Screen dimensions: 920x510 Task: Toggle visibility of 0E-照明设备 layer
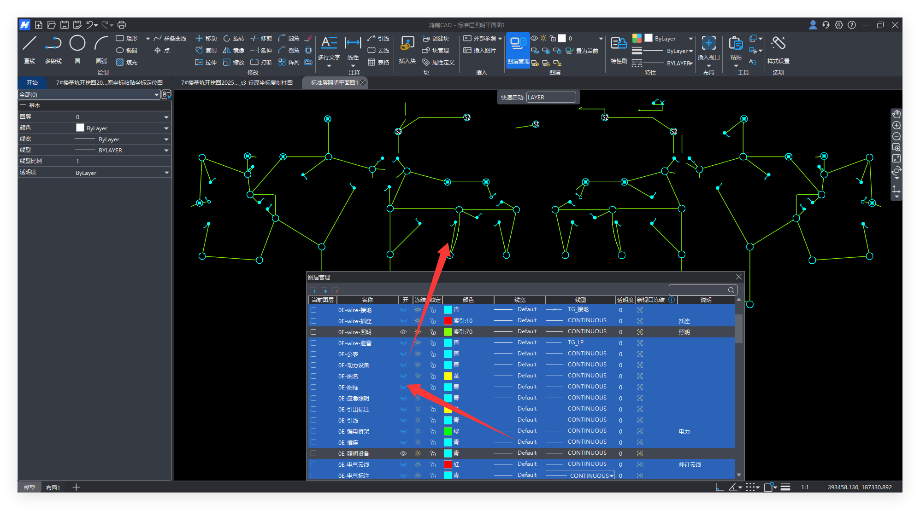pos(403,453)
